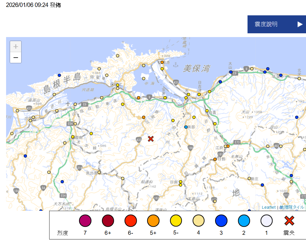Click the dark red 6+ legend circle
The width and height of the screenshot is (306, 240).
108,221
